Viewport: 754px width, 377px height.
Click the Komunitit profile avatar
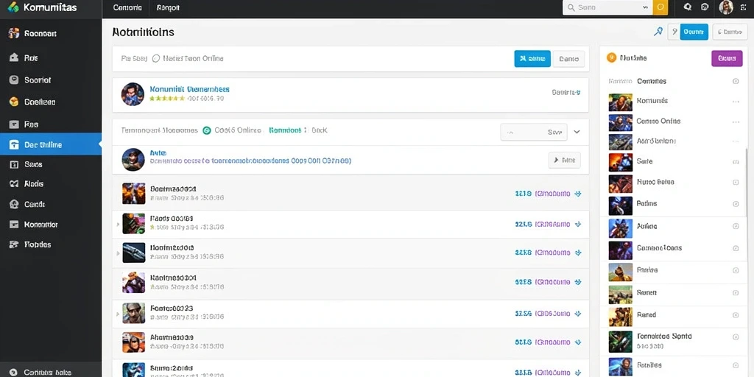coord(133,94)
